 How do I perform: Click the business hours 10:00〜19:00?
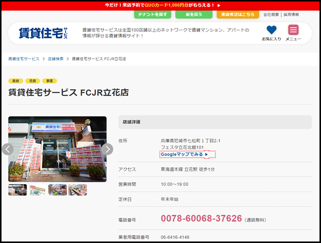175,184
